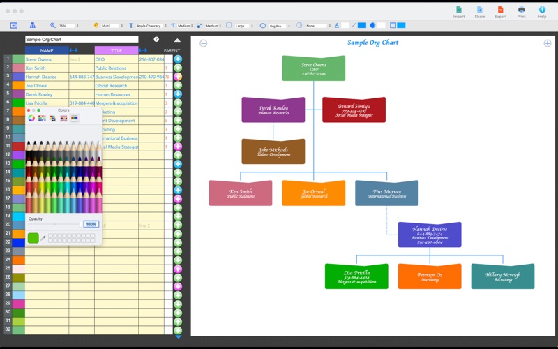Open the None shadow dropdown
Screen dimensions: 558x349
(318, 26)
